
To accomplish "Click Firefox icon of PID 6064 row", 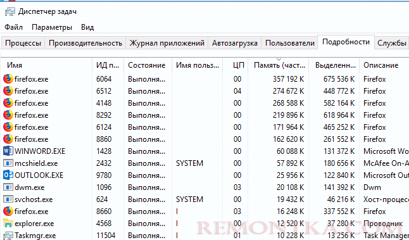I will pos(8,79).
